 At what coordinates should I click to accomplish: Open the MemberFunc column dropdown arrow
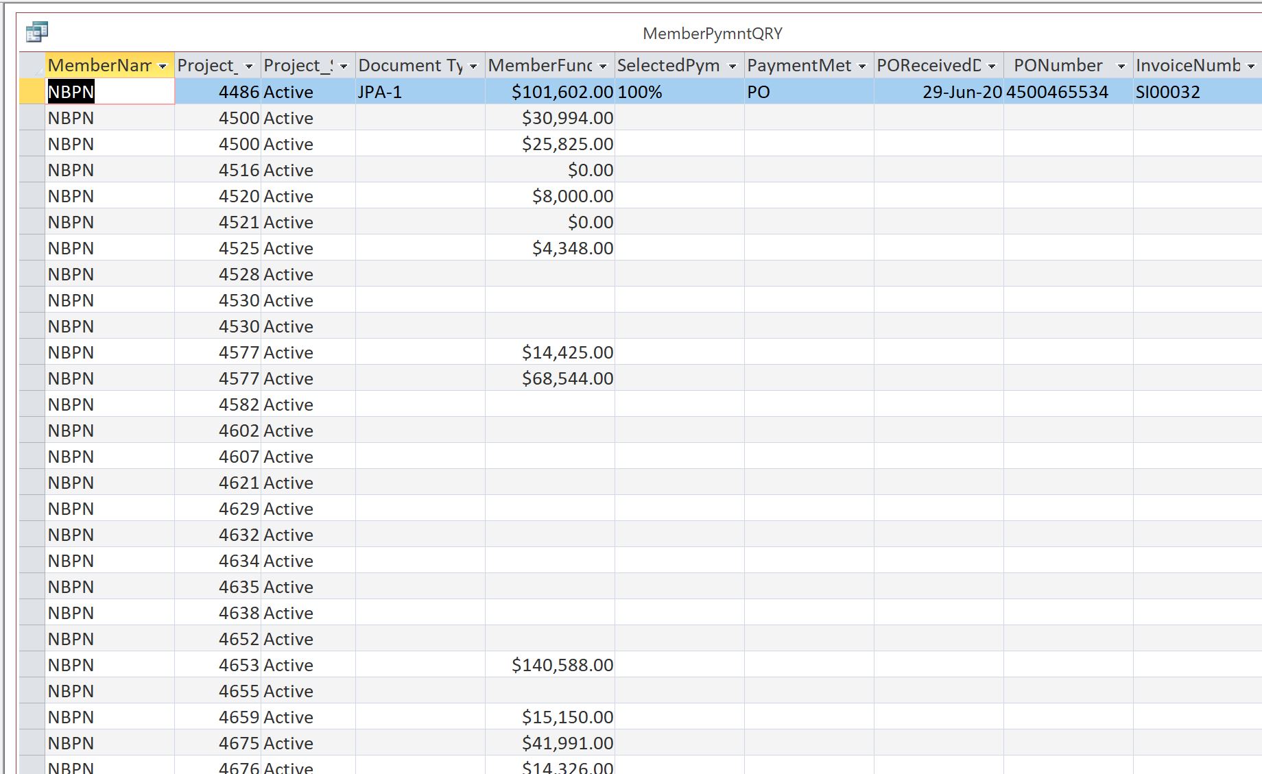pos(603,66)
